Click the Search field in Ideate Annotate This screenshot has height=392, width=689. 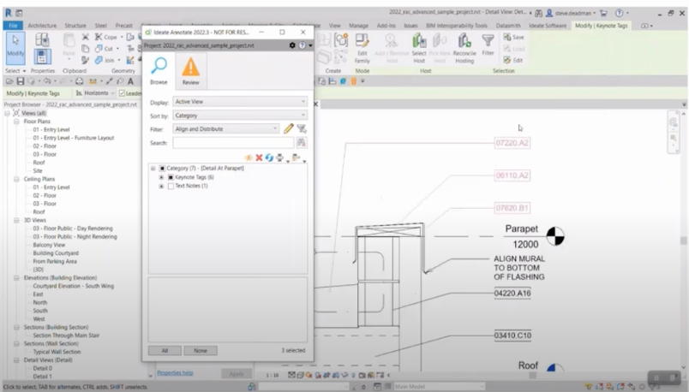click(233, 143)
